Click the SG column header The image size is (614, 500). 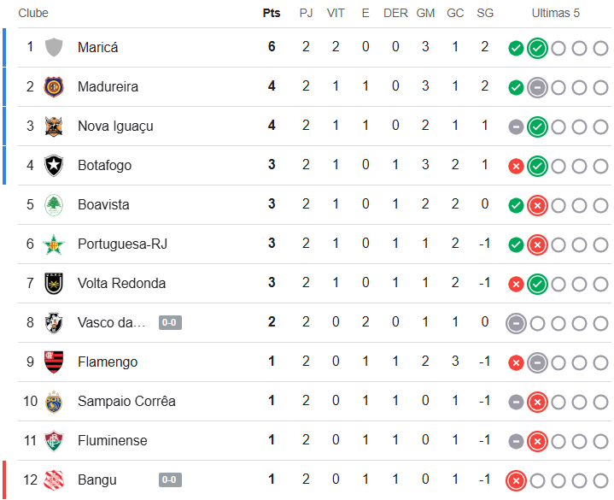[485, 13]
